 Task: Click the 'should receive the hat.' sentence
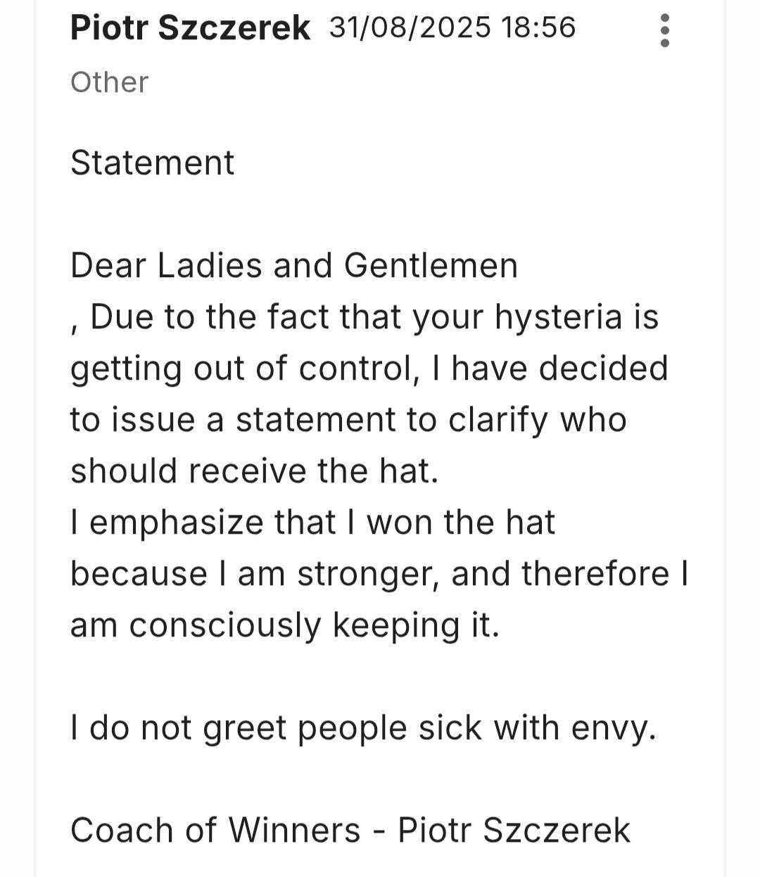pos(254,470)
